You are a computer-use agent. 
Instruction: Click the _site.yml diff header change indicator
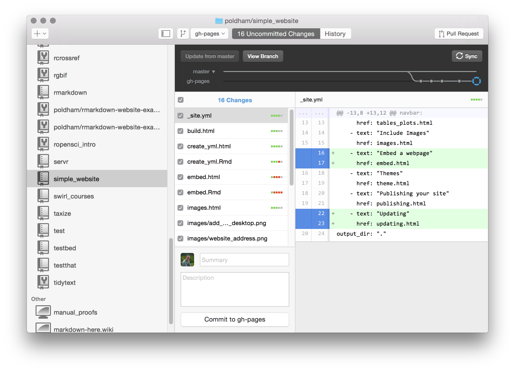[x=476, y=100]
